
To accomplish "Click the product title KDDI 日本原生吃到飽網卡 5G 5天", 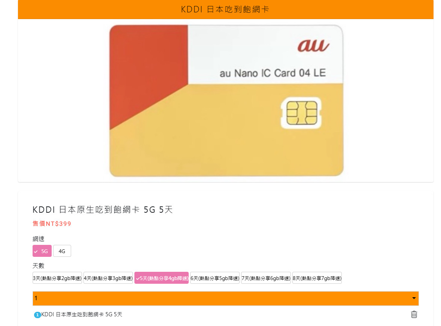I will 103,209.
